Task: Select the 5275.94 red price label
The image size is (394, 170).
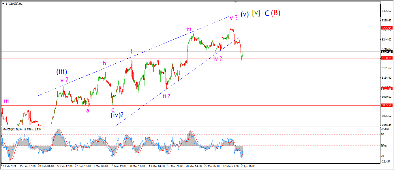Action: [x=387, y=28]
